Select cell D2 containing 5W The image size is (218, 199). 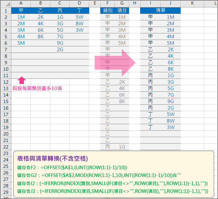click(x=79, y=17)
